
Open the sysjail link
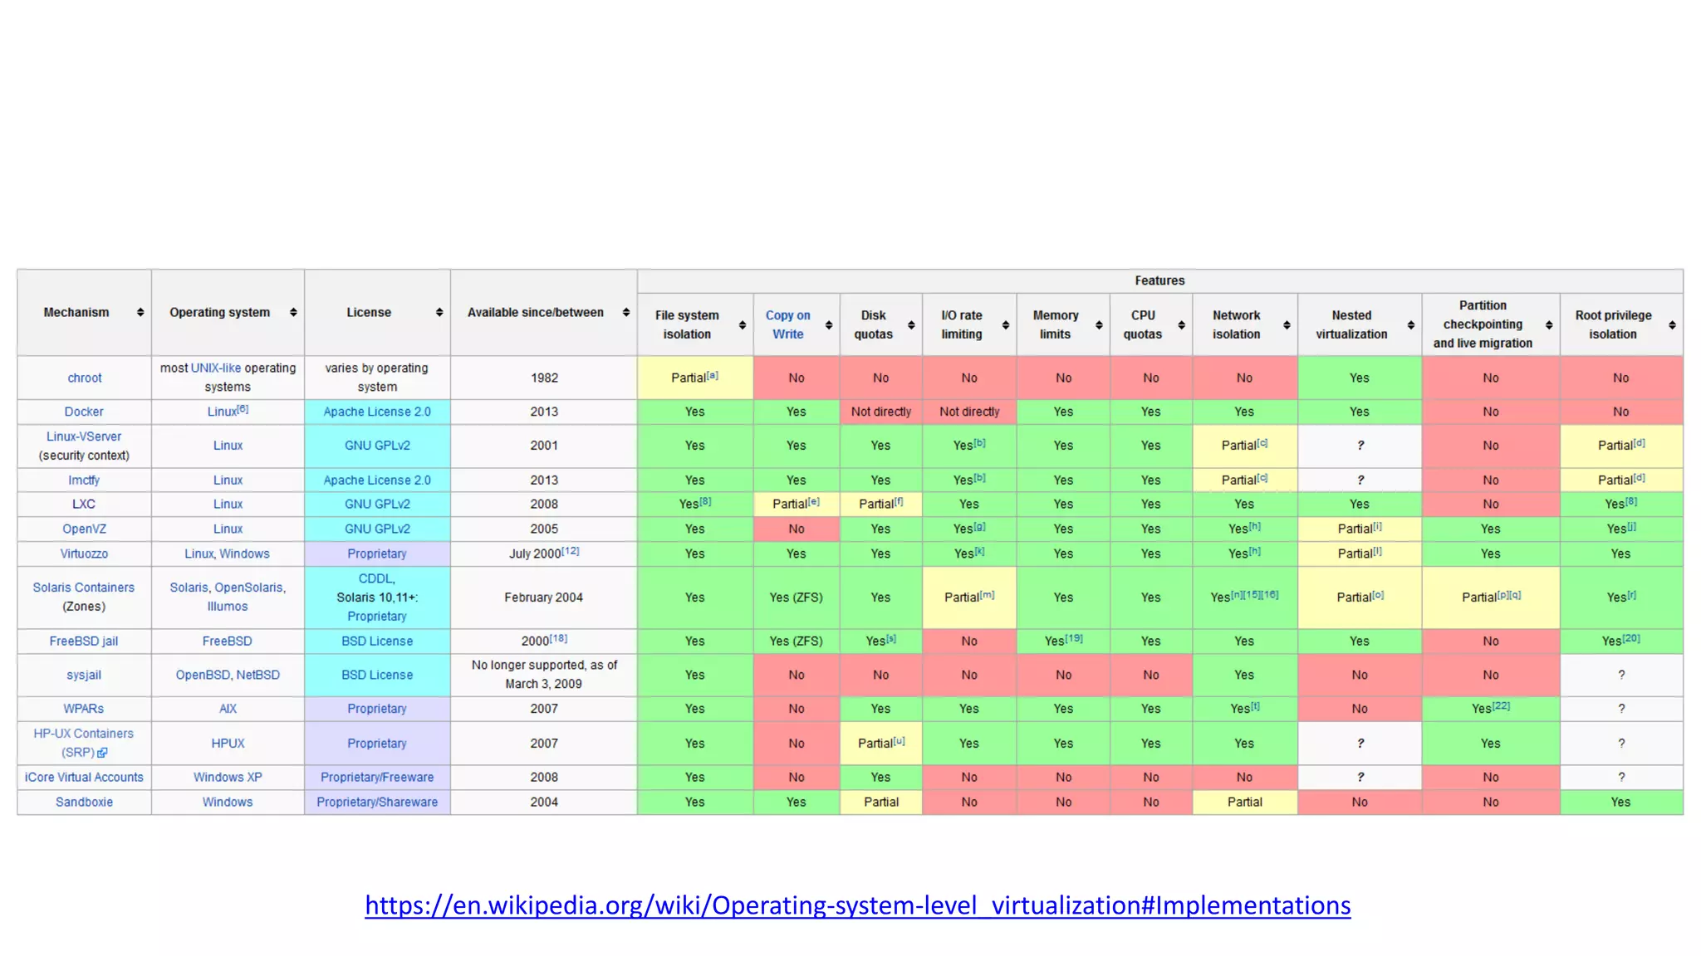(x=84, y=676)
